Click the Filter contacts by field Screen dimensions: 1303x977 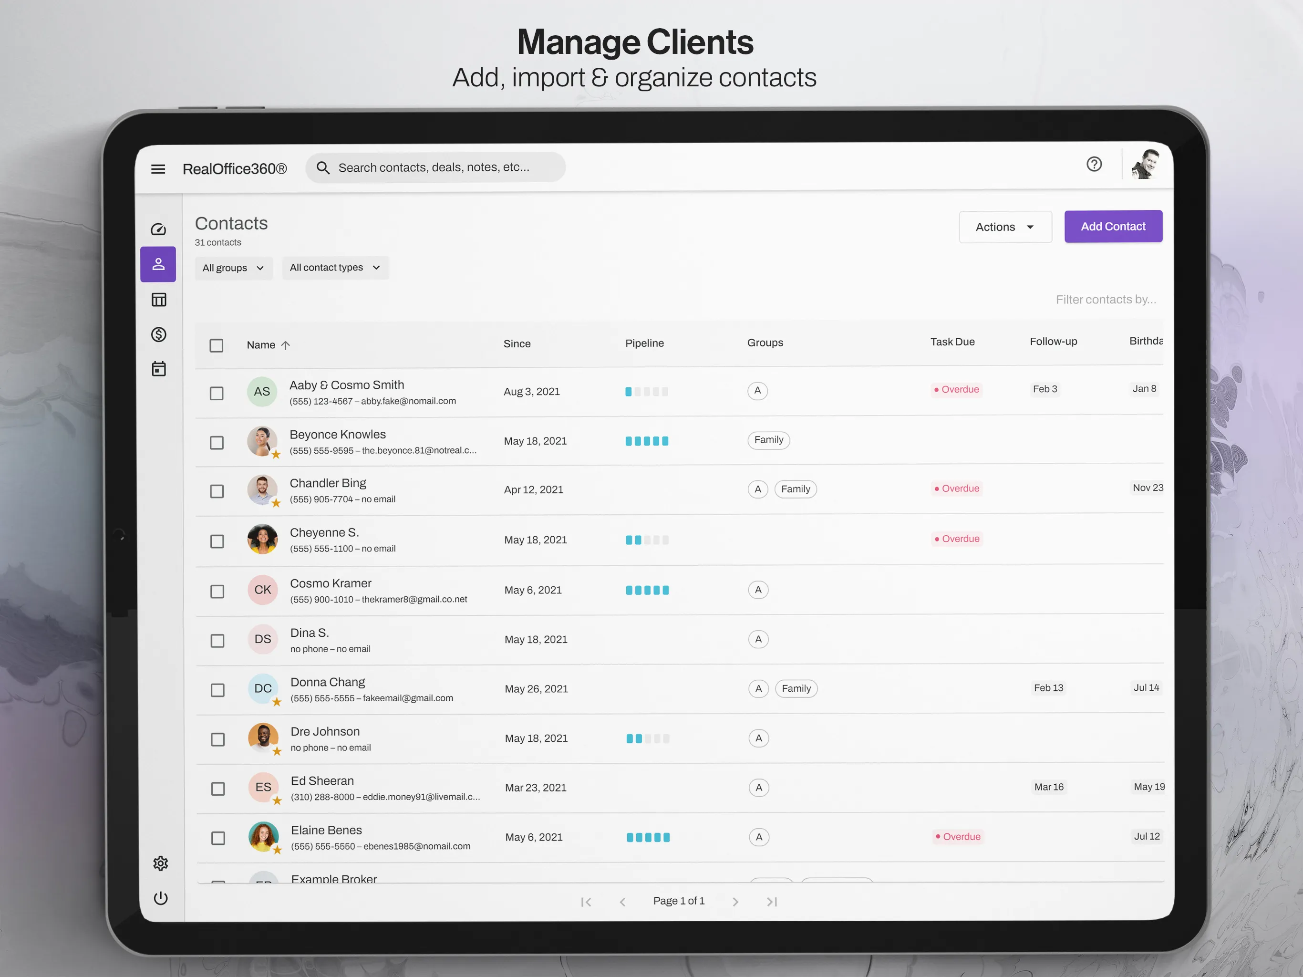(x=1106, y=300)
